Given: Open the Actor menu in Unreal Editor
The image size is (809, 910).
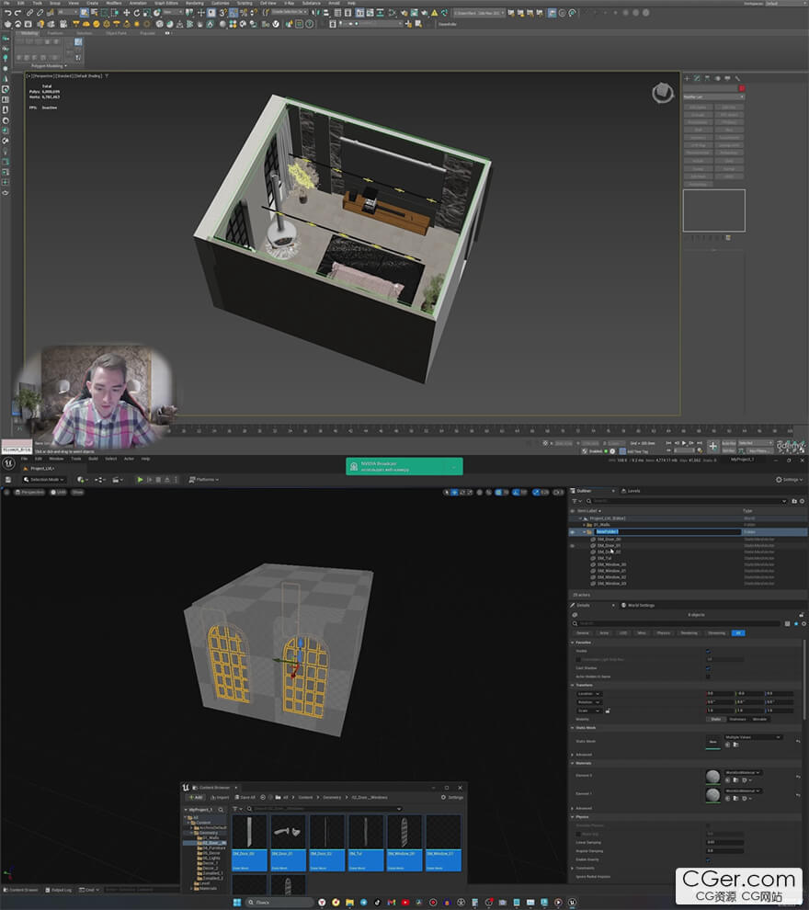Looking at the screenshot, I should [x=129, y=459].
